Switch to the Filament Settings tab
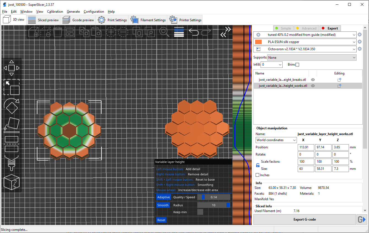Viewport: 369px width, 233px height. [x=148, y=20]
